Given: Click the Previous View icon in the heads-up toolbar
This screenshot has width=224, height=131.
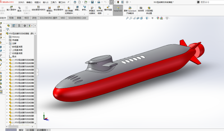Looking at the screenshot, I should [134, 18].
